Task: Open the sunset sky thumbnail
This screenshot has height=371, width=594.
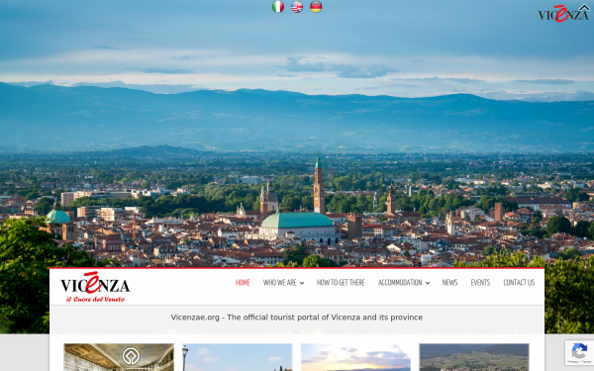Action: coord(355,357)
